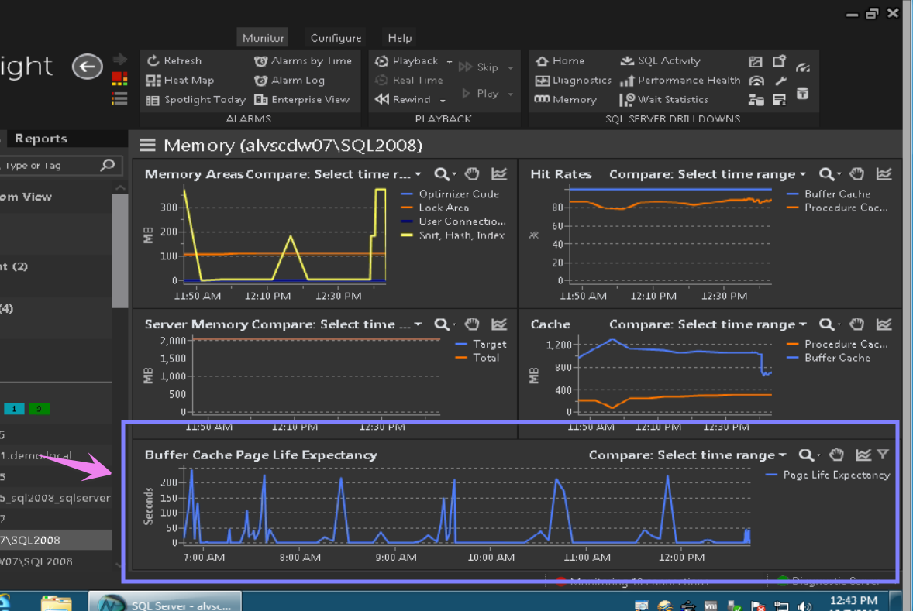Open the Windows Explorer folder on taskbar
Screen dimensions: 913x611
[57, 602]
